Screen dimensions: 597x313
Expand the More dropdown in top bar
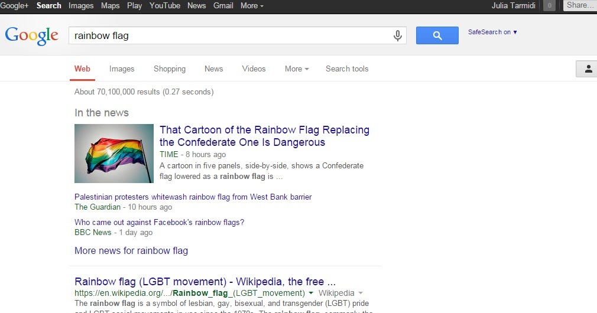coord(252,6)
